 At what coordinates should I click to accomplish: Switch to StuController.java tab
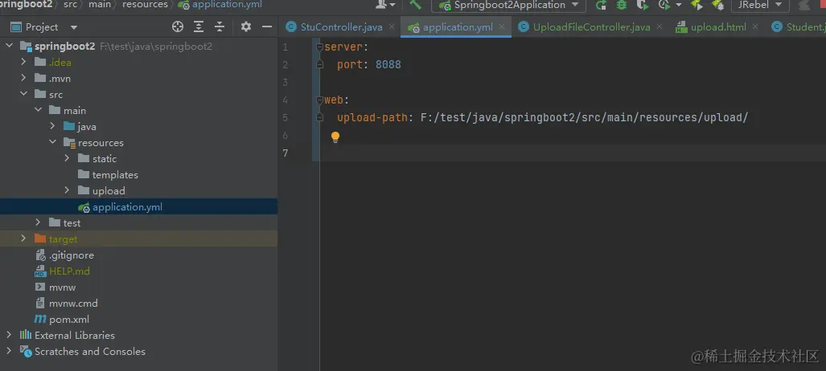[341, 26]
